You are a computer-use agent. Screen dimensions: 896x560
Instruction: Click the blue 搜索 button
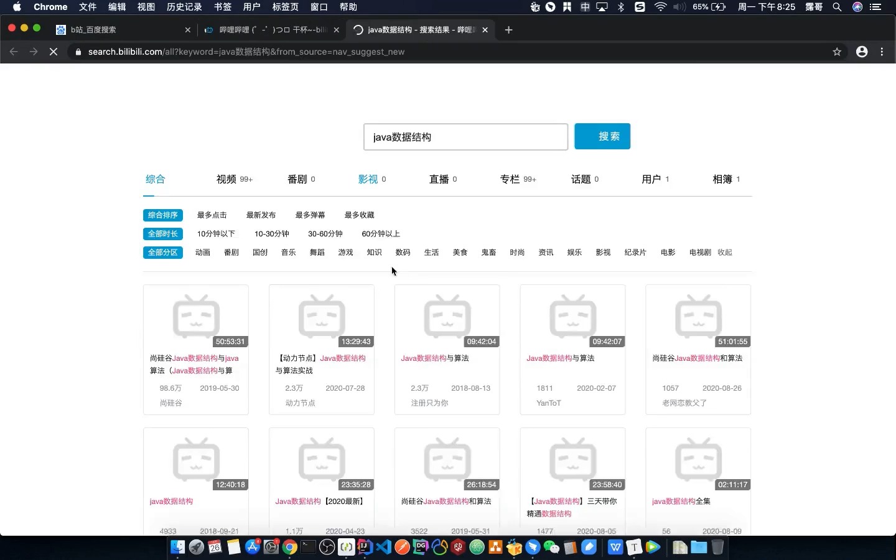point(602,136)
